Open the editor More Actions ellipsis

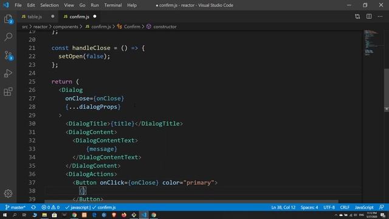[x=380, y=16]
